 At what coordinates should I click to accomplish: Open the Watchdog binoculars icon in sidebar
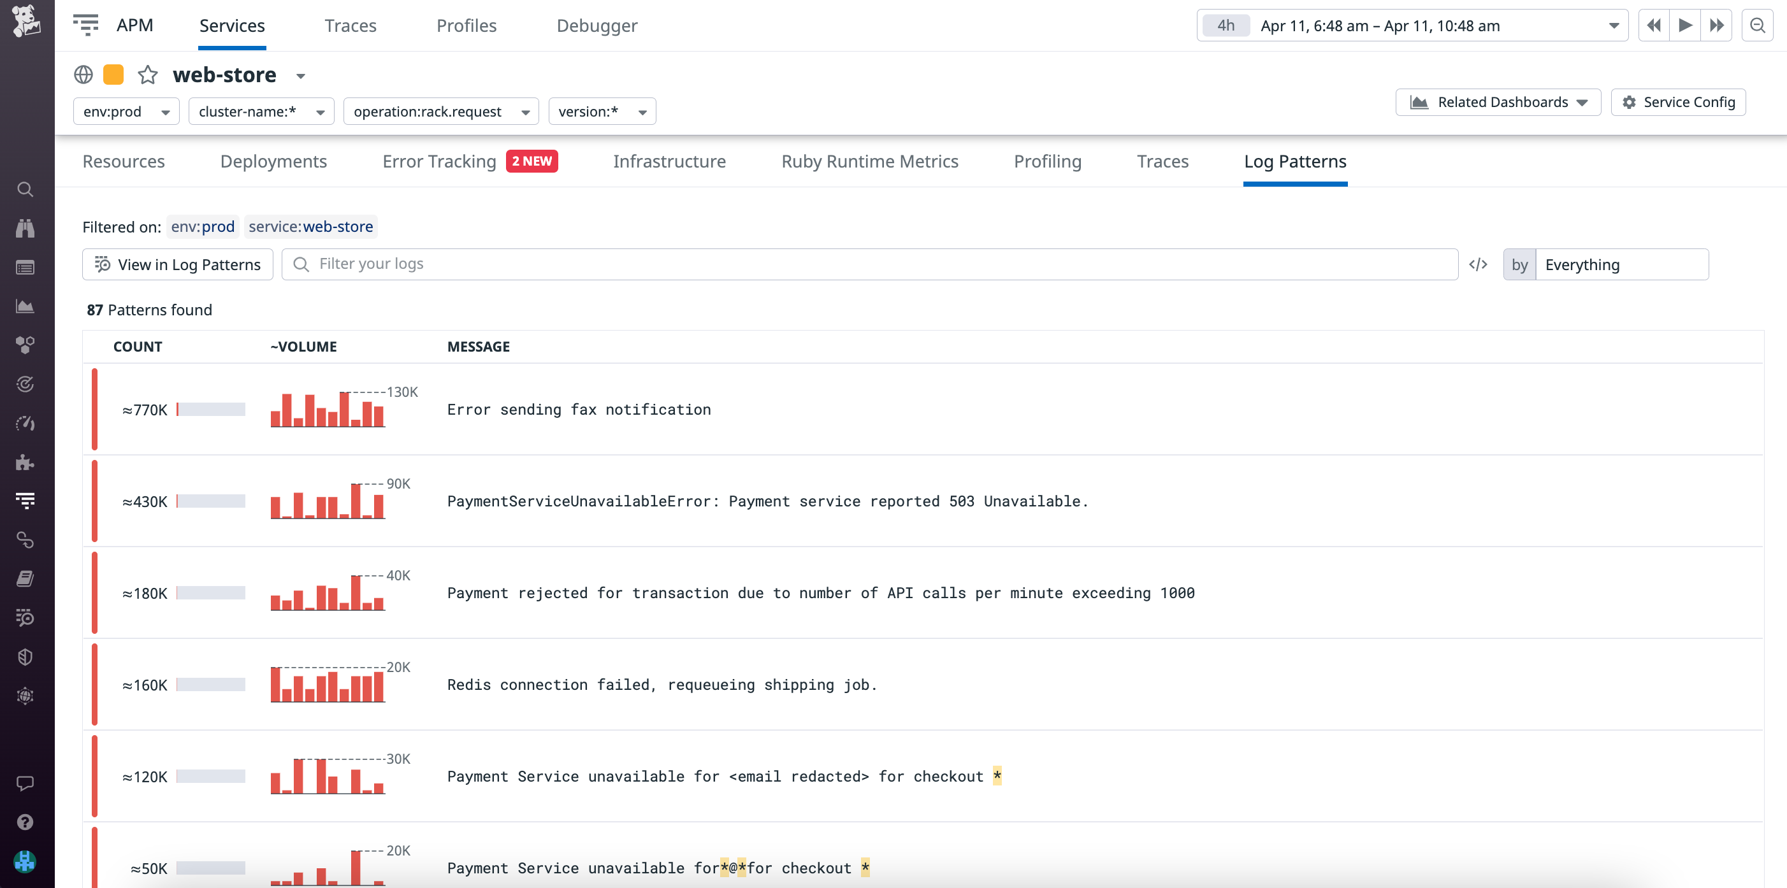25,229
